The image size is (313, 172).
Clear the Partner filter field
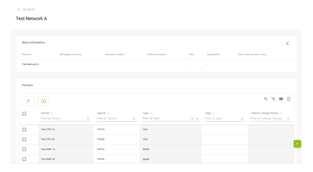[88, 119]
